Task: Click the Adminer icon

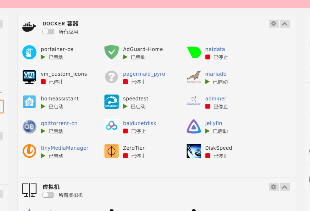Action: click(194, 101)
